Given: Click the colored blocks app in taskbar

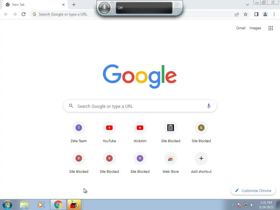Looking at the screenshot, I should pos(74,205).
